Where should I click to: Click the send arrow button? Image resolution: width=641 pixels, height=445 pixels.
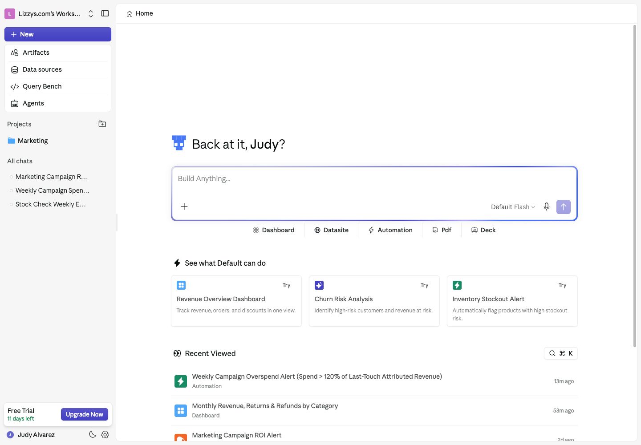(564, 206)
